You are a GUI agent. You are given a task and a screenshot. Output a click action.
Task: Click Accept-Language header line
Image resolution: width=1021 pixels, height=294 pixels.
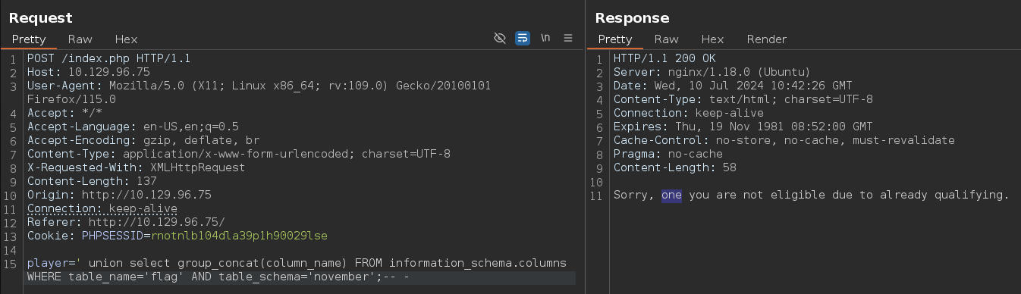click(133, 127)
